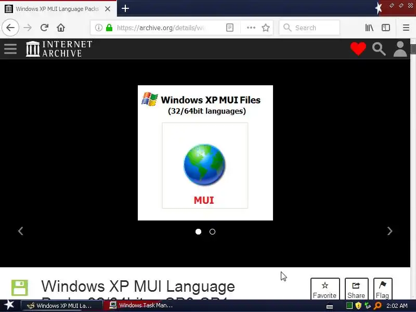Flag this item
This screenshot has height=312, width=416.
[382, 289]
